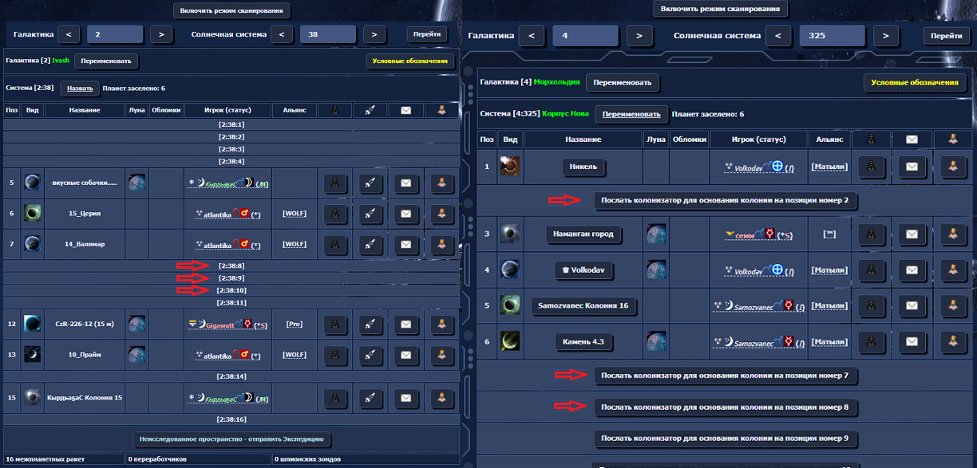This screenshot has width=977, height=468.
Task: Click mail icon in the Камень 4.3 row
Action: pyautogui.click(x=911, y=342)
